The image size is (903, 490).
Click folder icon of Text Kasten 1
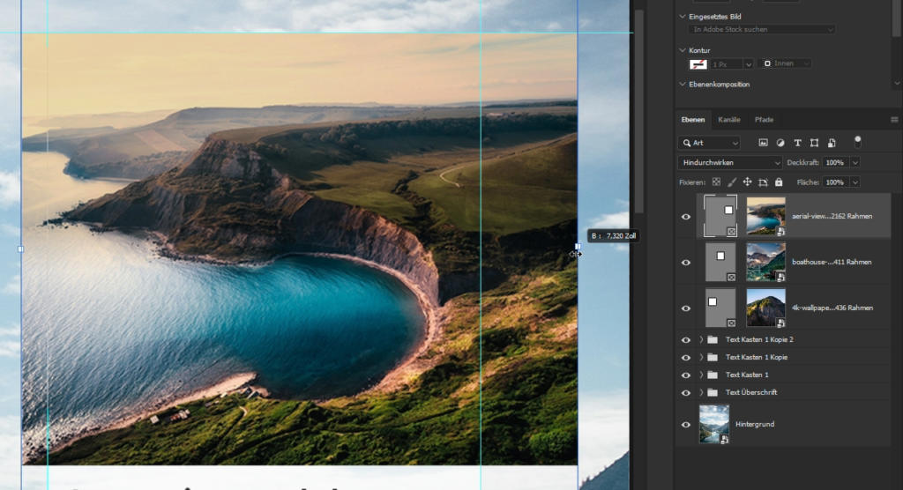(x=713, y=375)
